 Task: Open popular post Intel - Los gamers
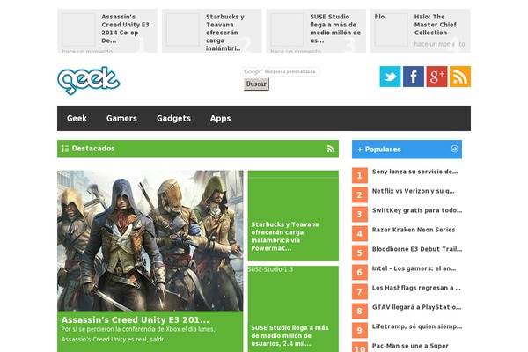click(414, 268)
